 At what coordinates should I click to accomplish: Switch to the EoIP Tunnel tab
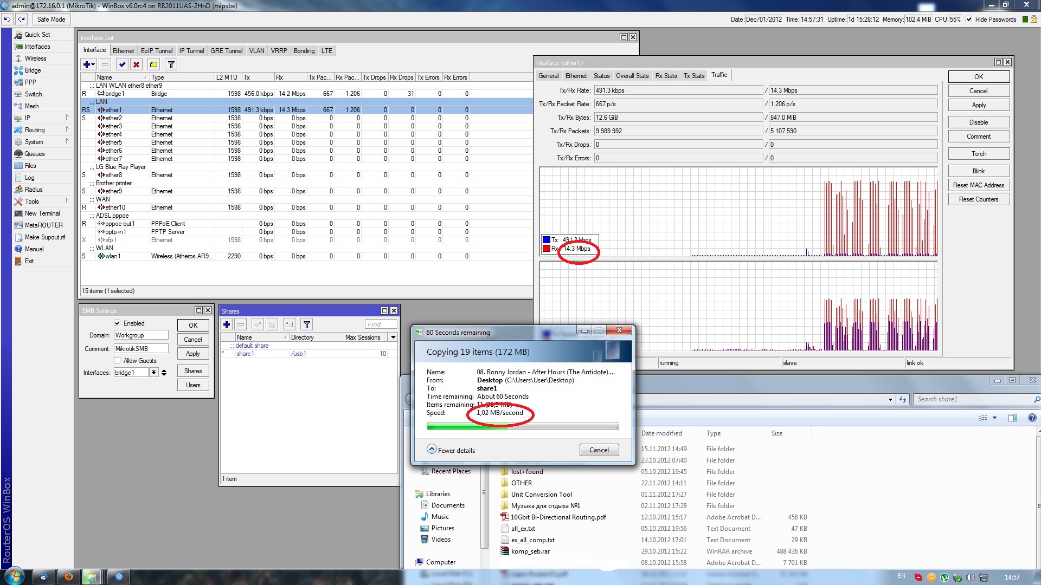click(x=157, y=51)
